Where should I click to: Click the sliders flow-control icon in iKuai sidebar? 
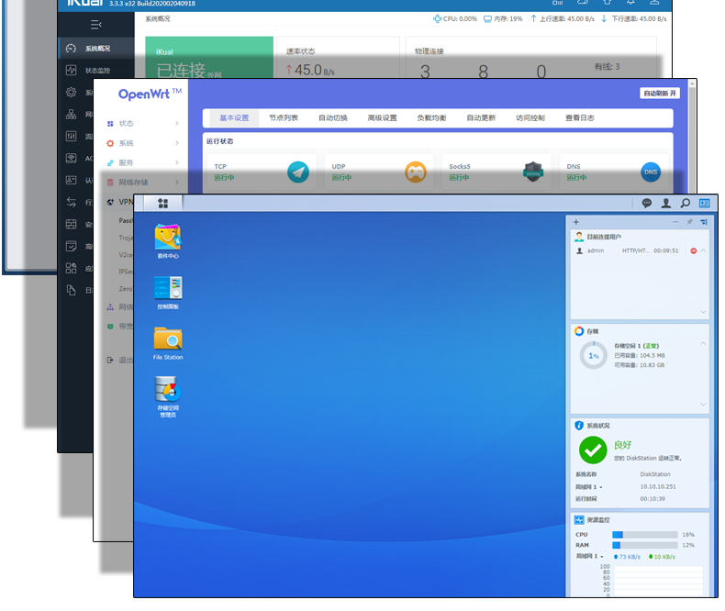(71, 136)
